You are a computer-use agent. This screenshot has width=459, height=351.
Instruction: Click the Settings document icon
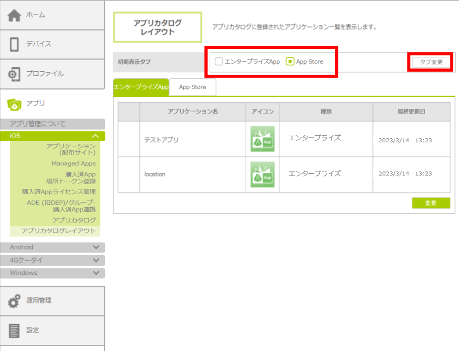tap(14, 330)
